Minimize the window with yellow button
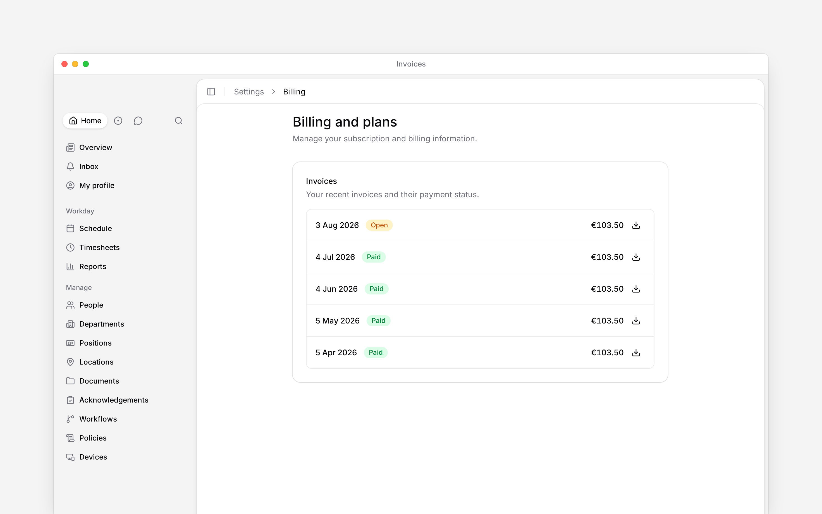Image resolution: width=822 pixels, height=514 pixels. [x=75, y=64]
